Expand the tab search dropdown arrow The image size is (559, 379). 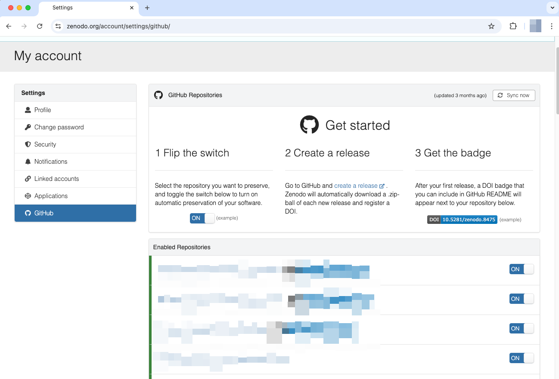point(552,8)
